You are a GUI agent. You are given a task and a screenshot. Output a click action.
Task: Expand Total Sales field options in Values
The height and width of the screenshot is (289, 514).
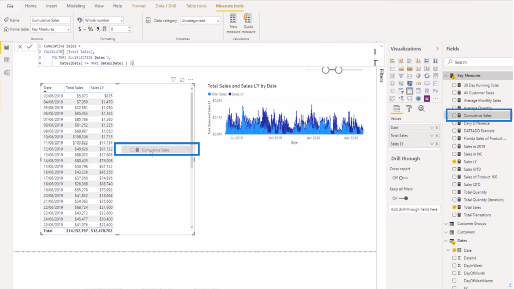click(x=431, y=135)
